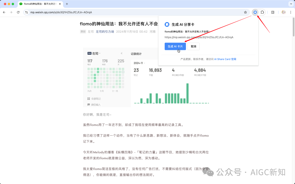
Task: Open 左司的引力场 account link
Action: coord(105,32)
